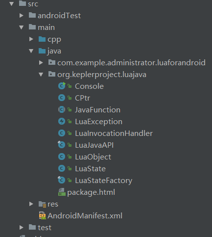212x237 pixels.
Task: Select the test folder name
Action: point(45,228)
